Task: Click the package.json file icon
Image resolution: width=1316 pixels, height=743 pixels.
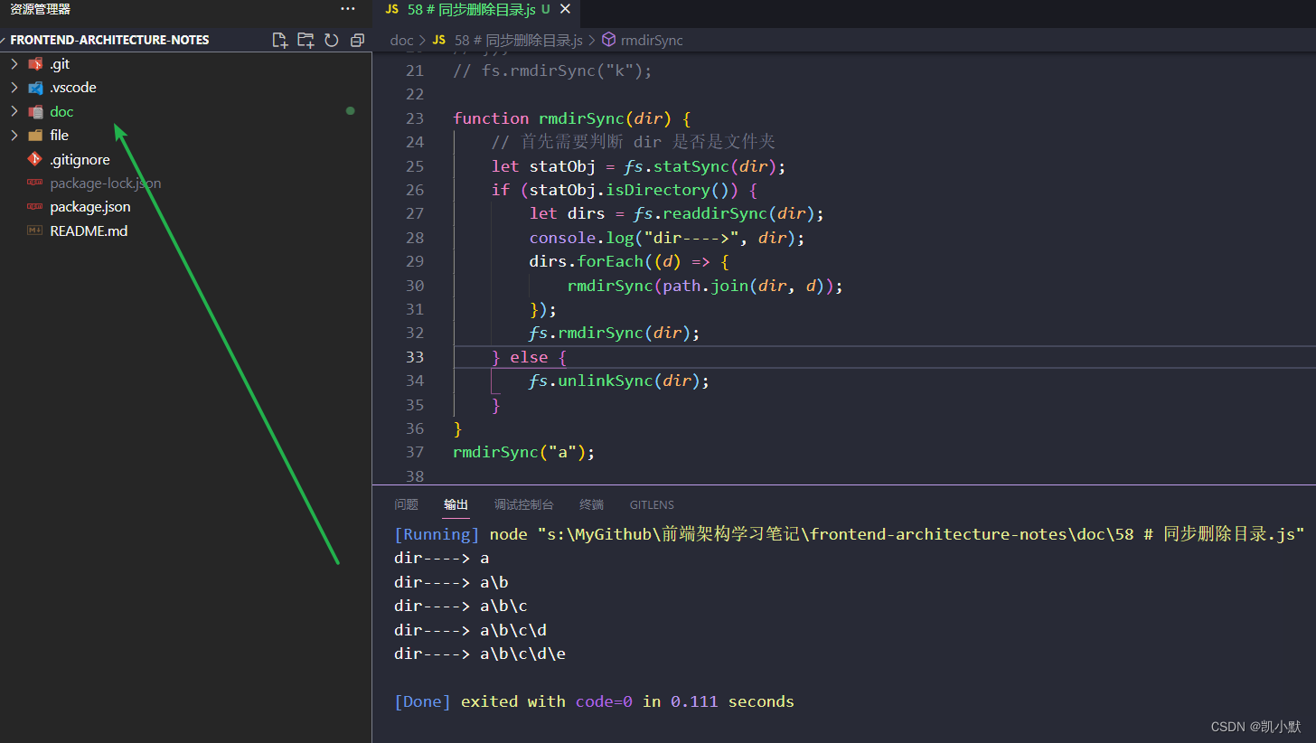Action: tap(35, 206)
